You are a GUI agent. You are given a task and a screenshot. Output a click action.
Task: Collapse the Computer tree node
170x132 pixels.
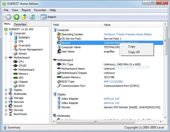6,33
